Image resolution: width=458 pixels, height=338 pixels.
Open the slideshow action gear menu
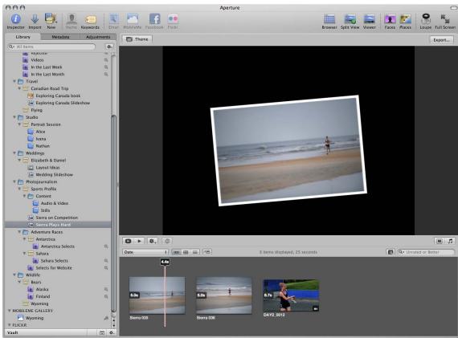153,241
